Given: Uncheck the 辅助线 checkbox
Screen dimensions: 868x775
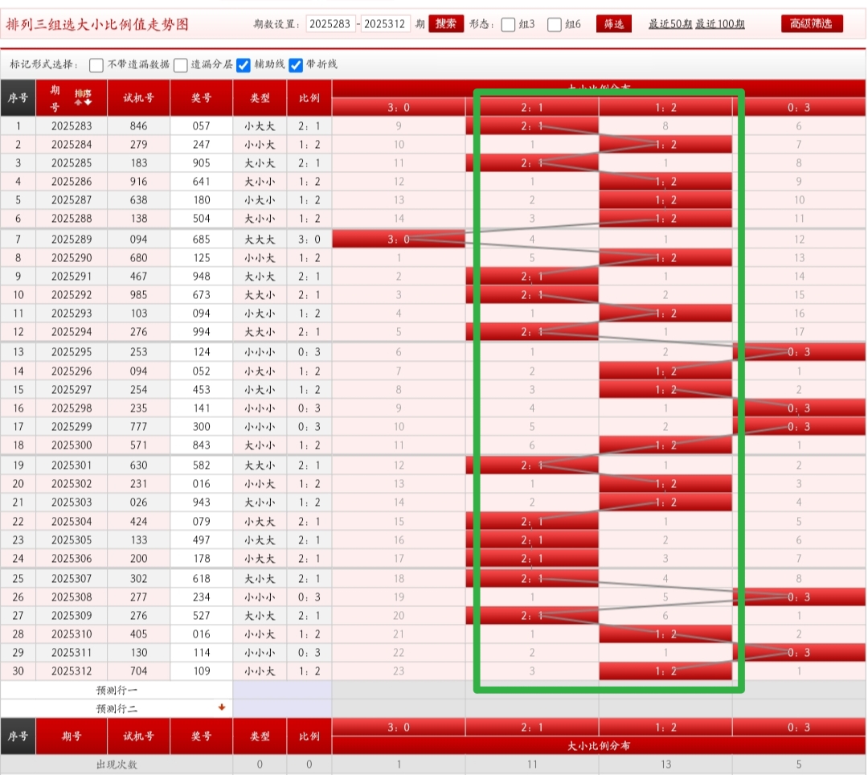Looking at the screenshot, I should pyautogui.click(x=244, y=65).
